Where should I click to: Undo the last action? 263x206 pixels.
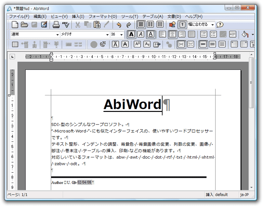(119, 25)
